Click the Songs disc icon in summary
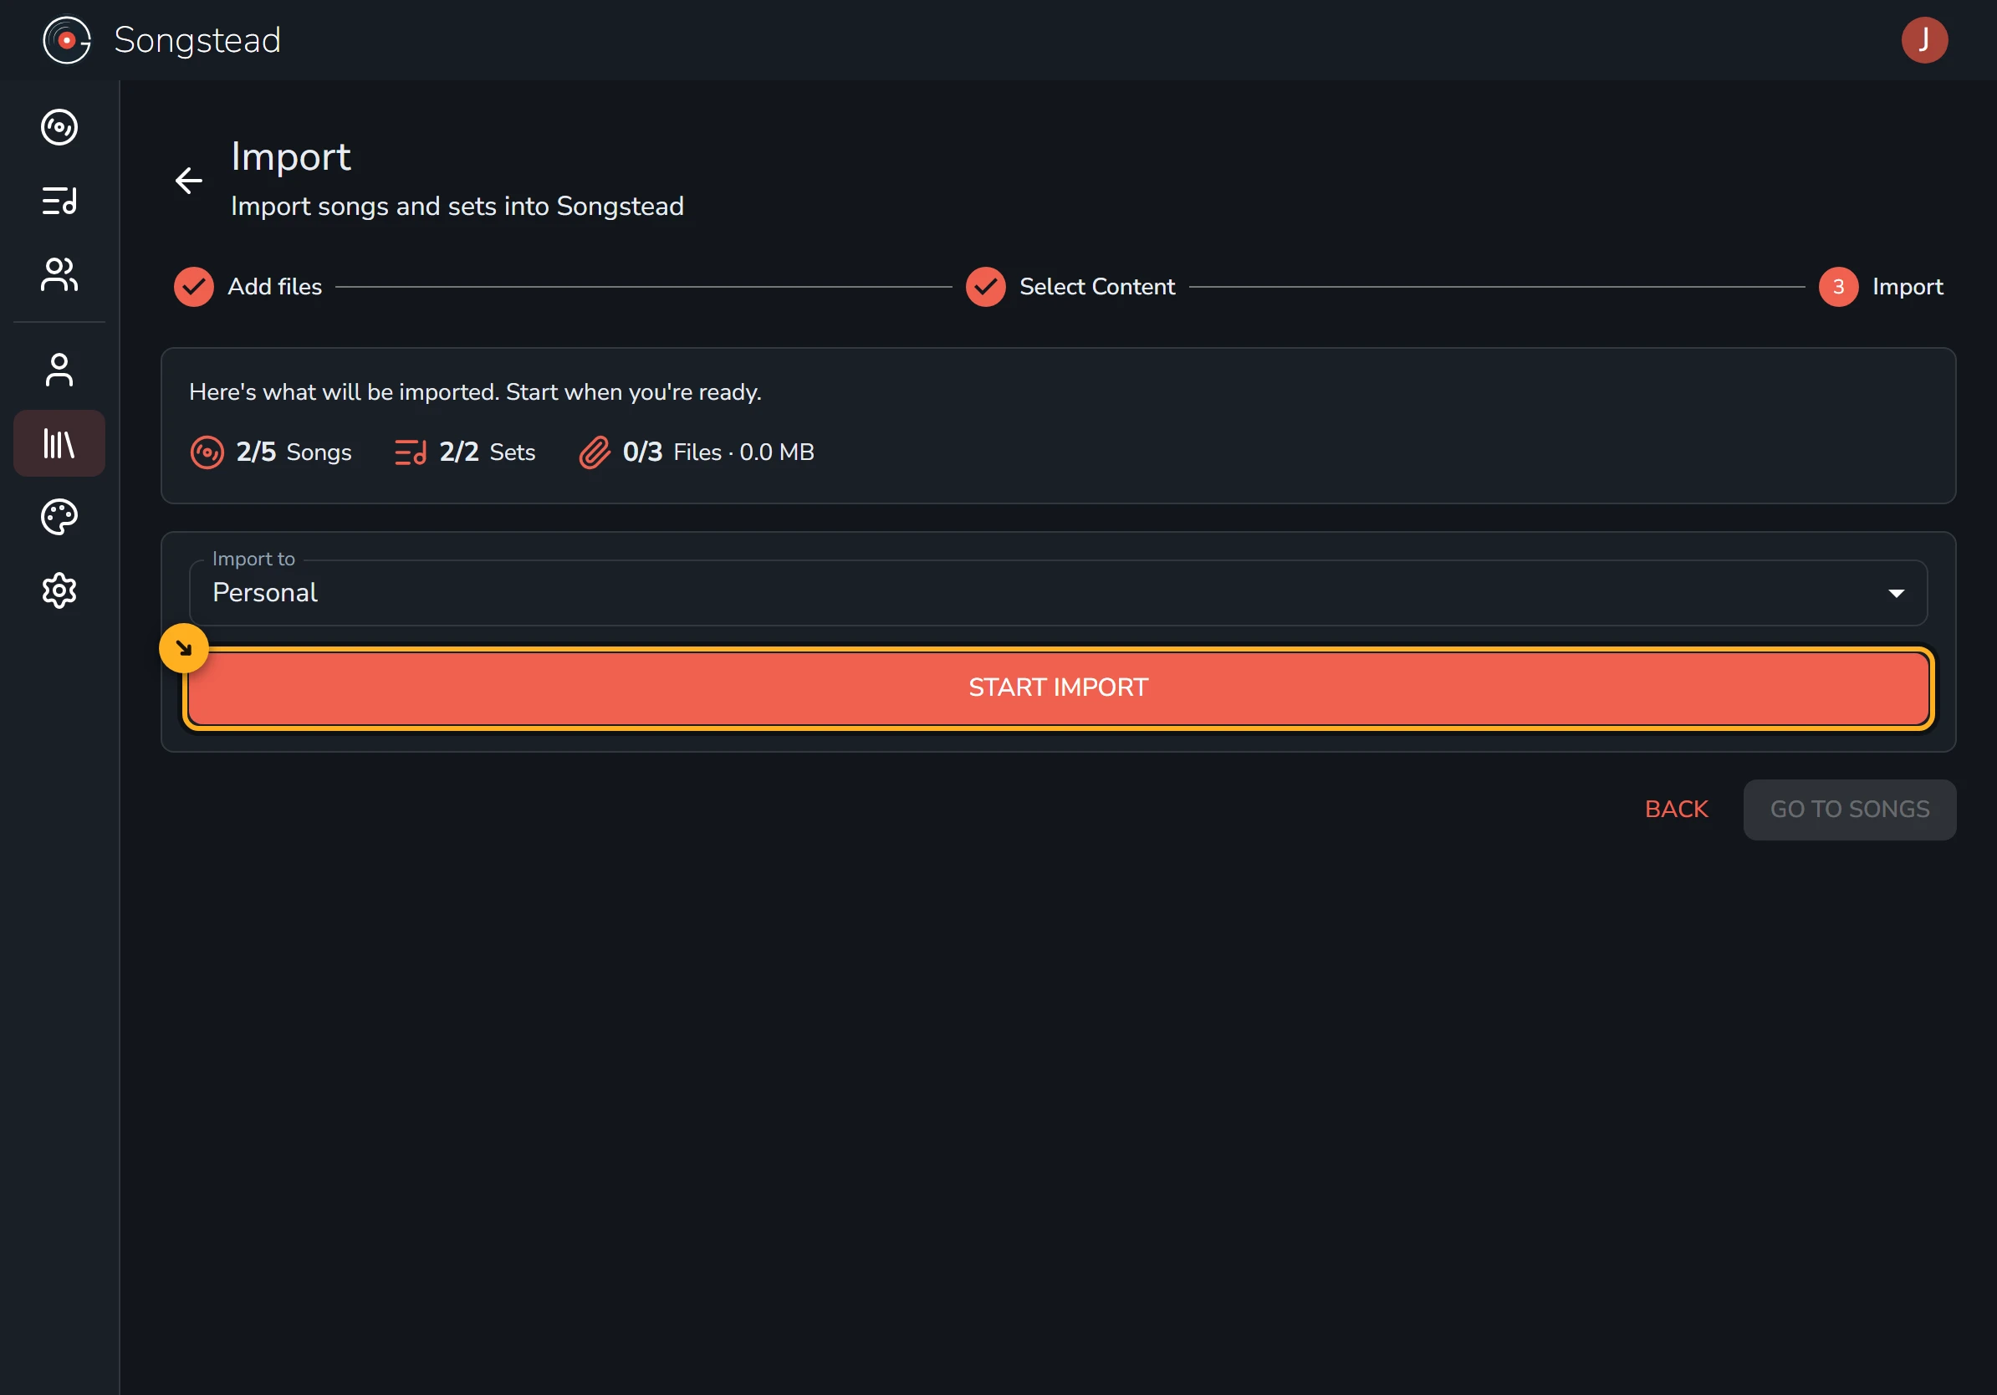This screenshot has width=1997, height=1395. 207,452
